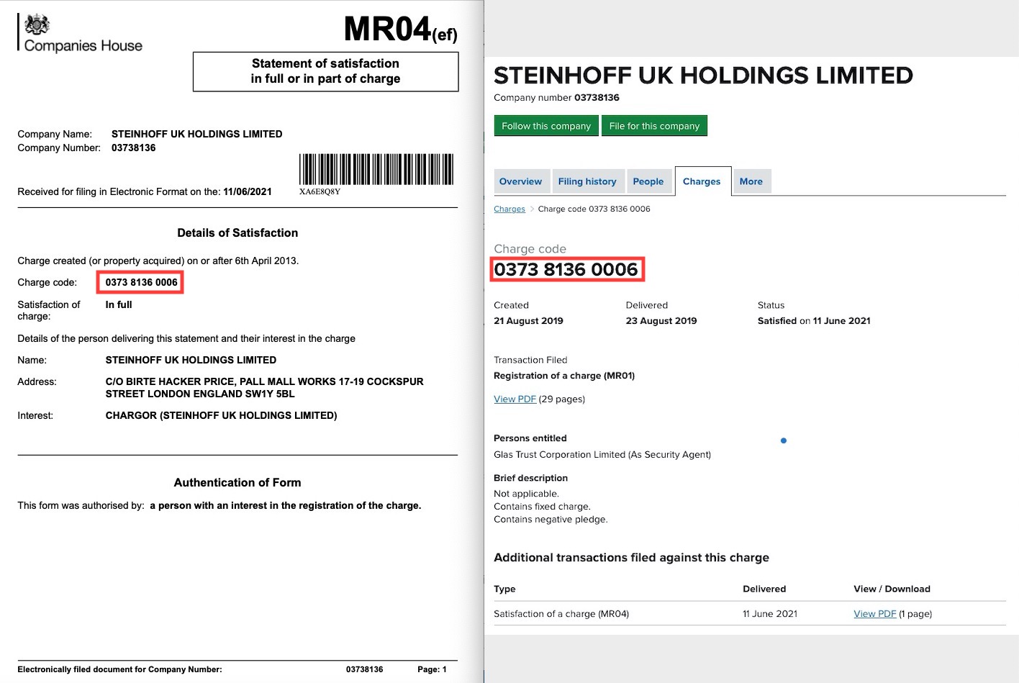Screen dimensions: 1019x683
Task: View the 29-page MR01 PDF
Action: [x=515, y=399]
